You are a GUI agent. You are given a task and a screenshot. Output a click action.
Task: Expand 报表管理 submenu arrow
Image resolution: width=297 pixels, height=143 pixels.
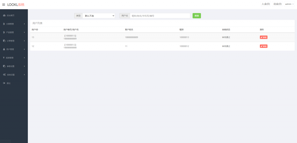(24, 58)
